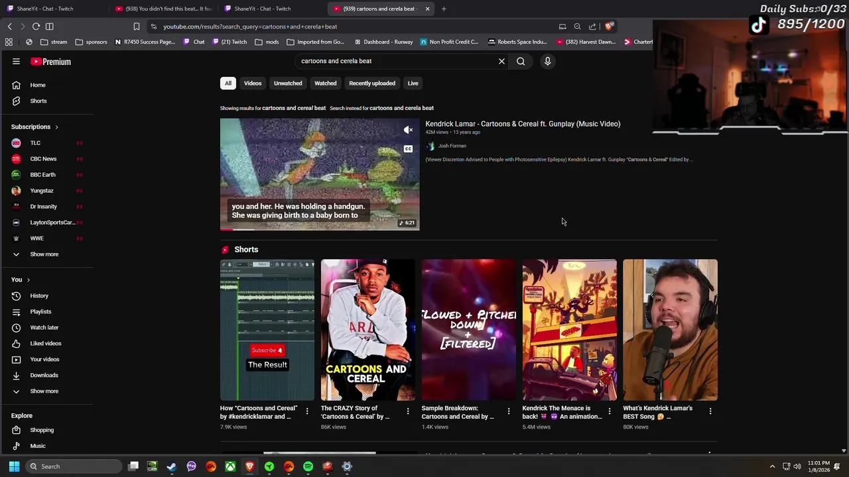Screen dimensions: 849x477
Task: Open a new browser tab with plus
Action: click(x=444, y=9)
